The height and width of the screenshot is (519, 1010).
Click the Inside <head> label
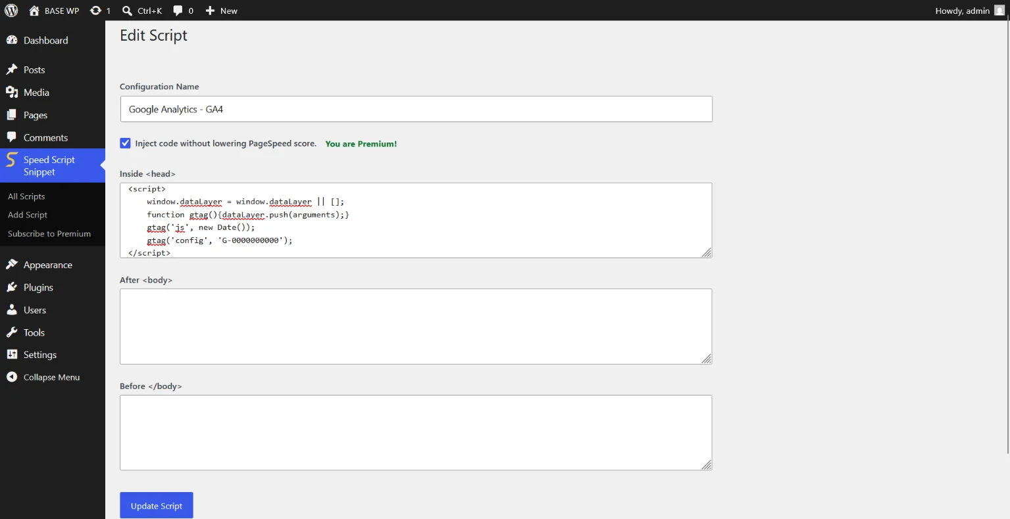click(x=147, y=174)
